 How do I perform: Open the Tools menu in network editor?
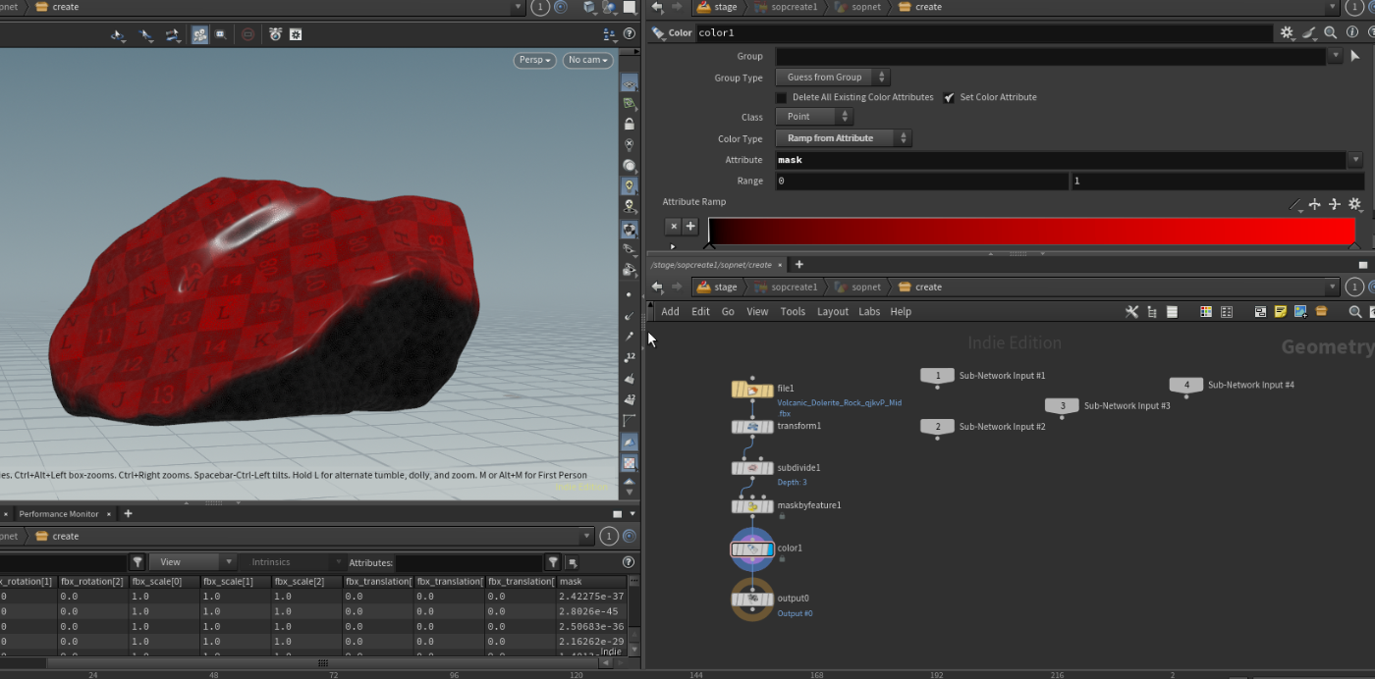(x=793, y=312)
